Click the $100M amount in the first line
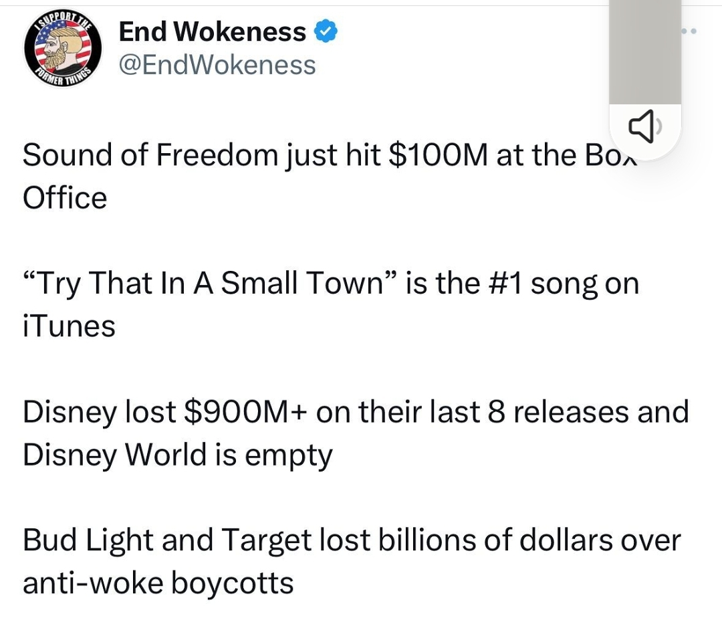Viewport: 722px width, 626px height. coord(438,154)
